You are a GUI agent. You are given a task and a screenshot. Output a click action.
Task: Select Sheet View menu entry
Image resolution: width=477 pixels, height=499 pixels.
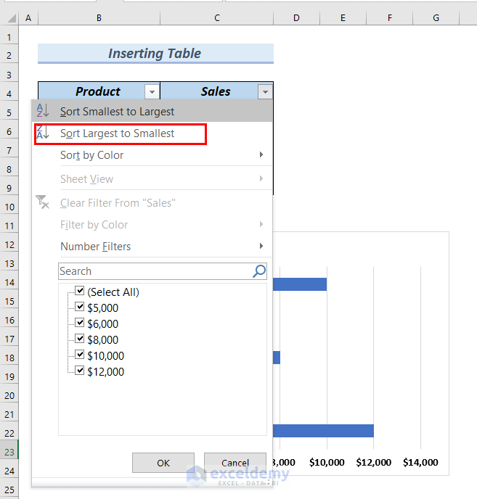point(152,179)
